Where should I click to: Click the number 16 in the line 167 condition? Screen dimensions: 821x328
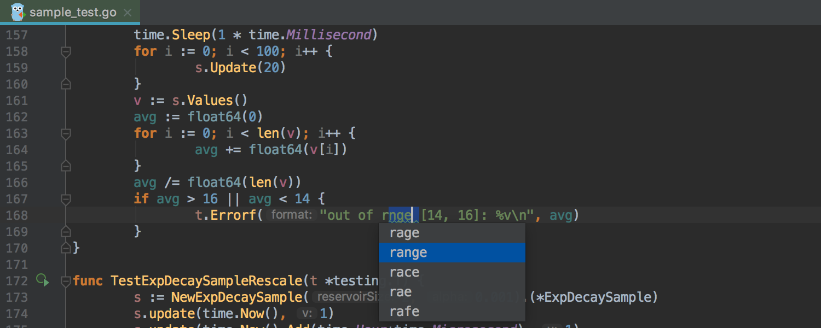pyautogui.click(x=210, y=199)
